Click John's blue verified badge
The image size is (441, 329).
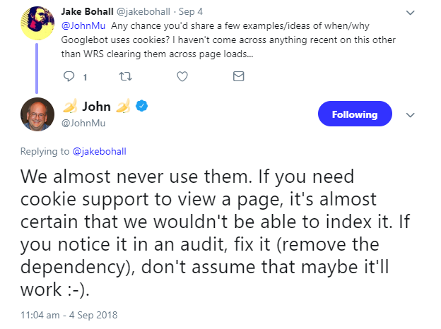[142, 106]
